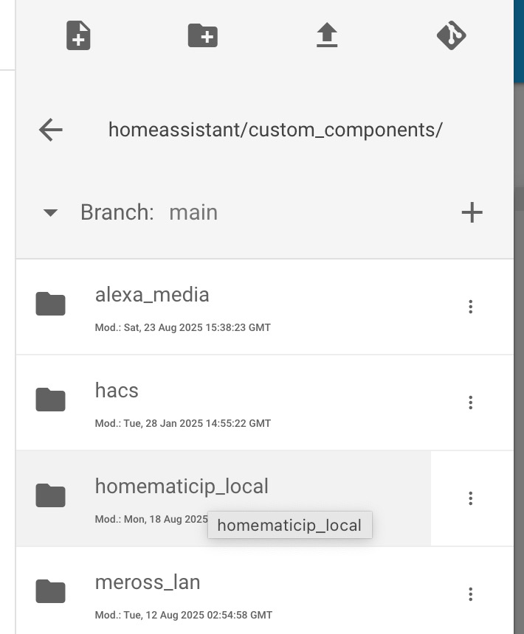
Task: Collapse the Branch section arrow
Action: point(50,212)
